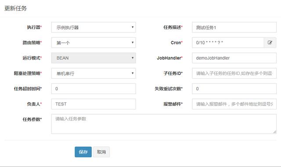Focus the 任务描述 input field
Viewport: 281px width, 167px height.
[x=234, y=27]
